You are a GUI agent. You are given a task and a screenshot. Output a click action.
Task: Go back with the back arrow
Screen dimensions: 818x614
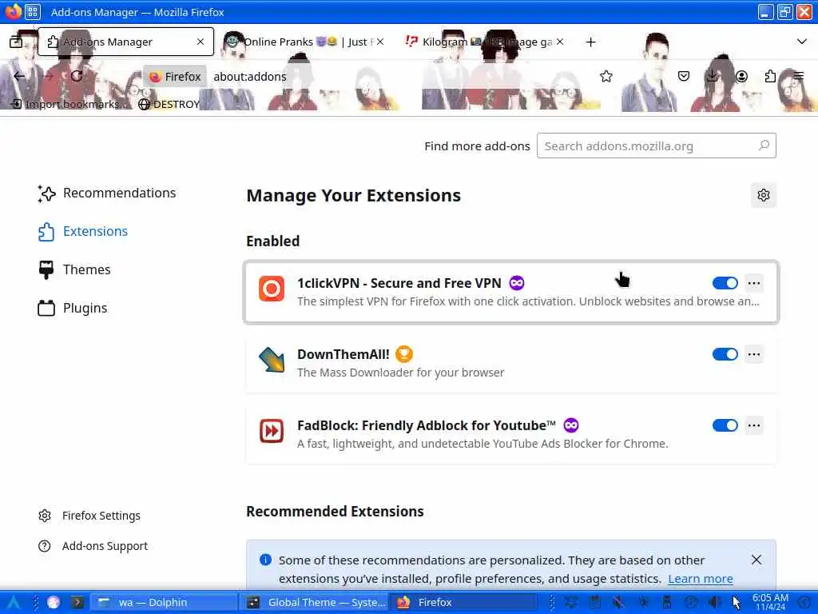pyautogui.click(x=19, y=76)
